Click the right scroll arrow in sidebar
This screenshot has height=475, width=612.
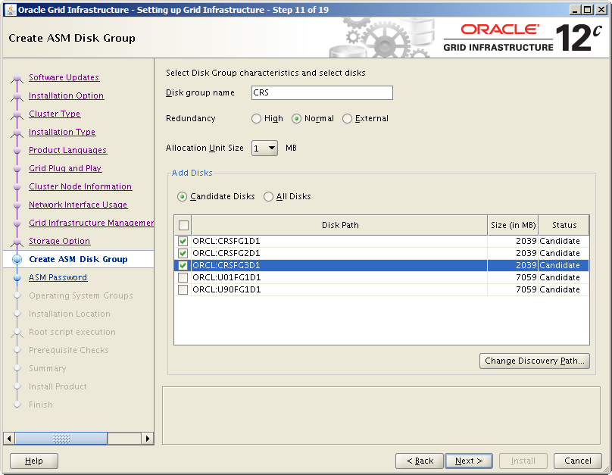pos(148,439)
